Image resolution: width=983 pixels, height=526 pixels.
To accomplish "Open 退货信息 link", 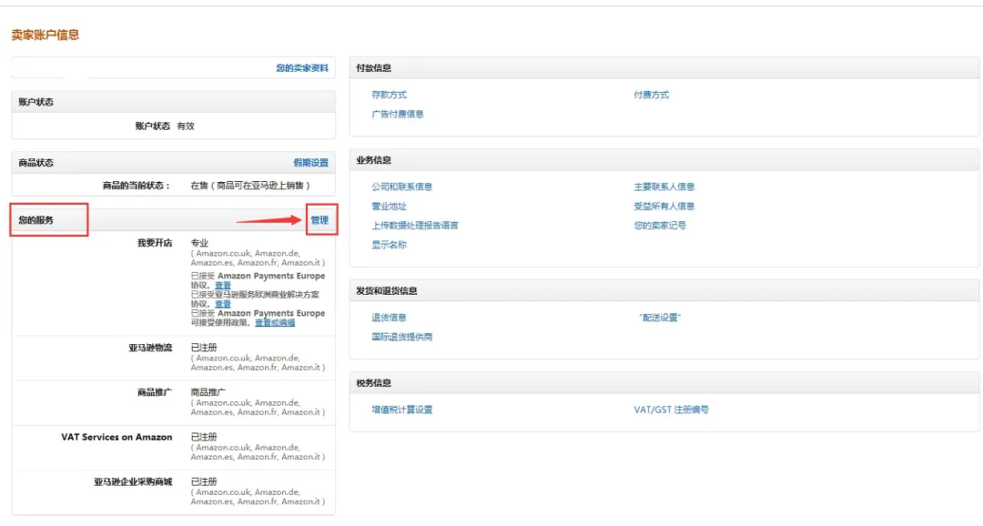I will point(389,318).
